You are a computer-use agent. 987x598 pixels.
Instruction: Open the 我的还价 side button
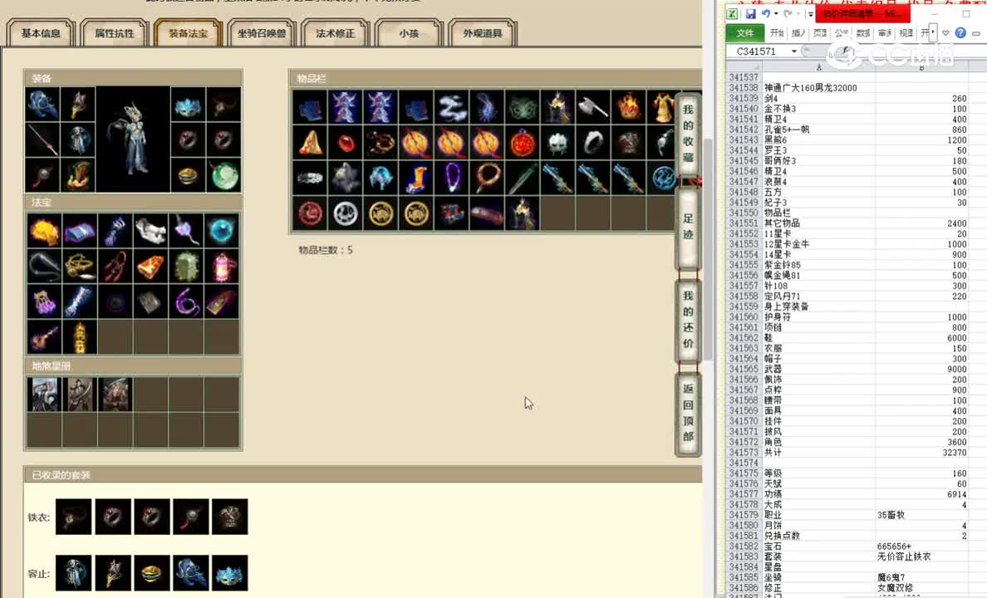[x=688, y=320]
